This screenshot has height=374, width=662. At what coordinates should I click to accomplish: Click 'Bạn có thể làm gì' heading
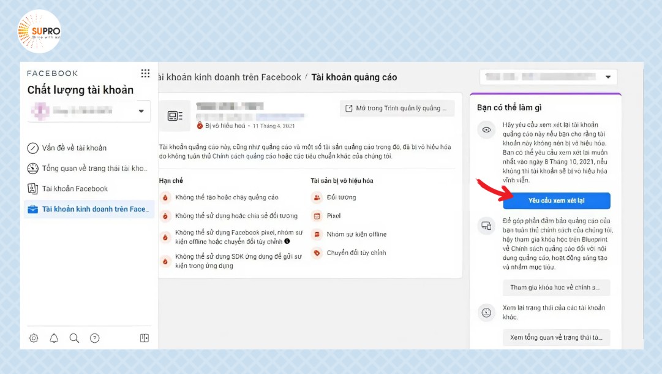(509, 107)
